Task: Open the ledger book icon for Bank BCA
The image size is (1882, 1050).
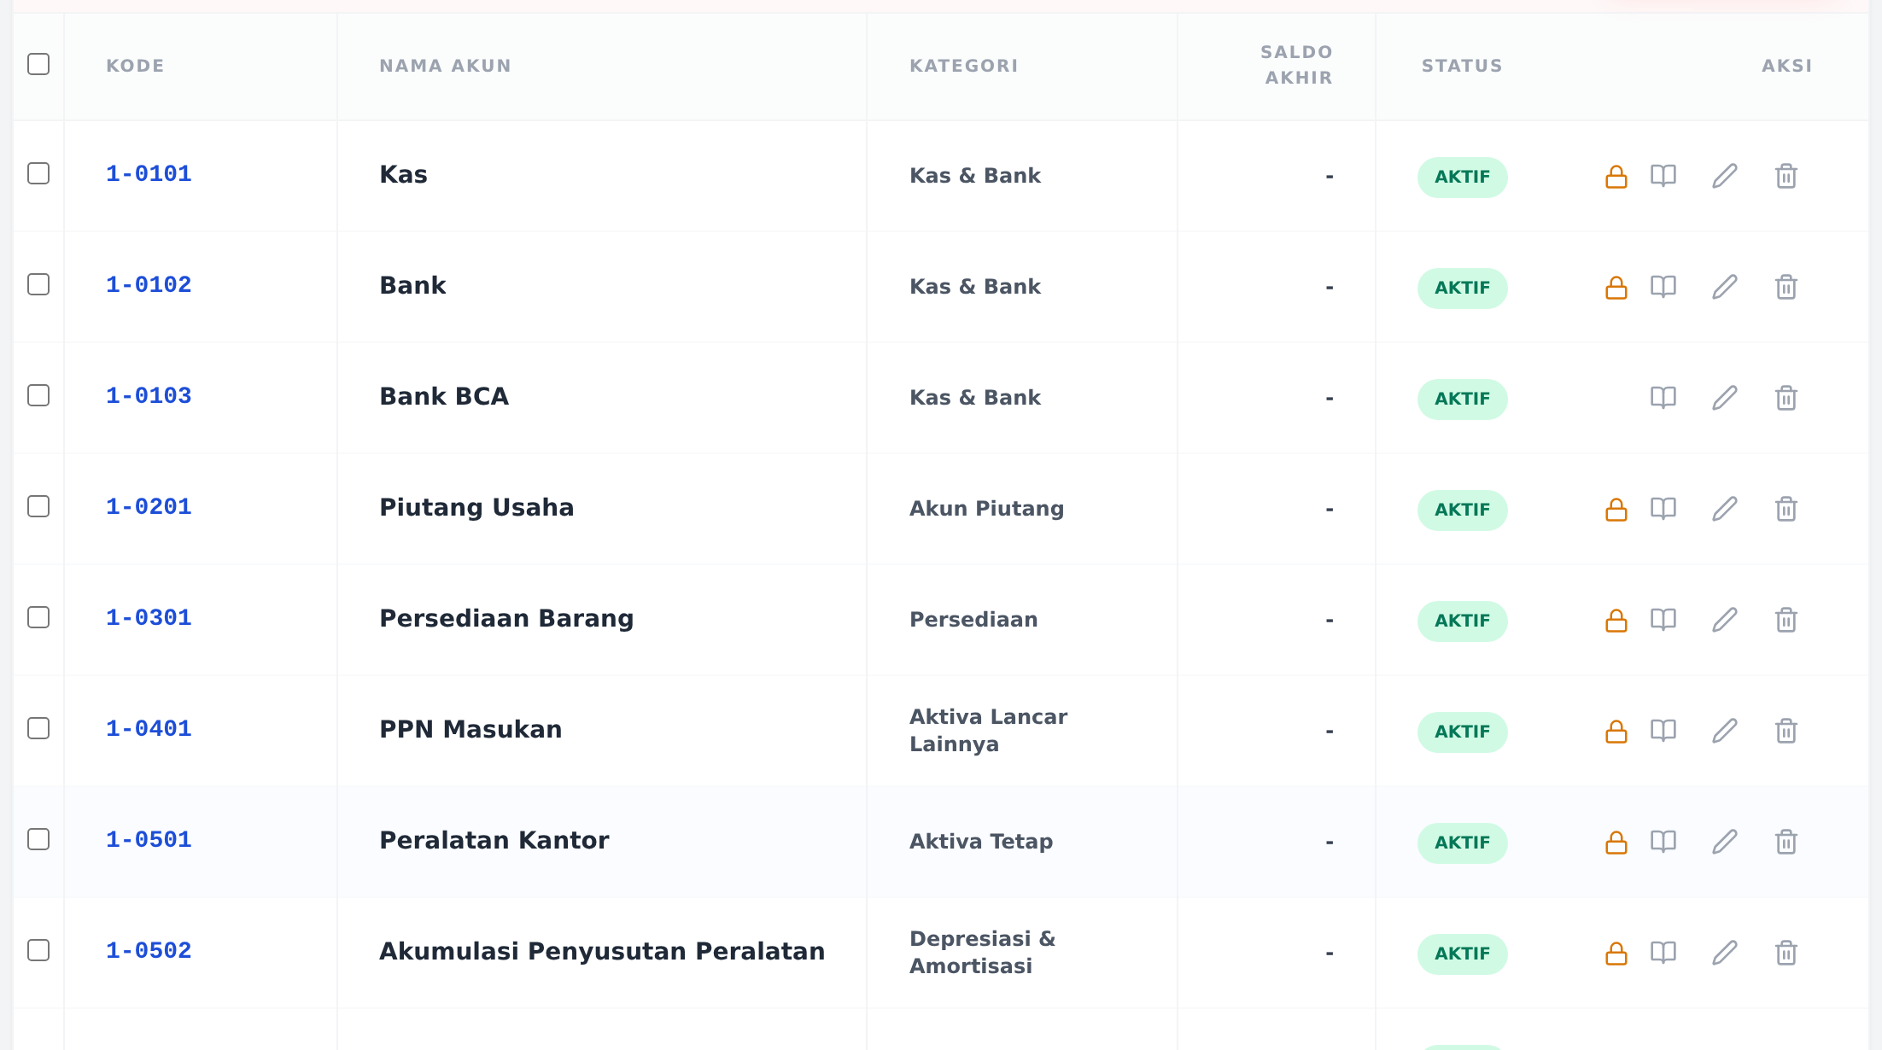Action: tap(1663, 398)
